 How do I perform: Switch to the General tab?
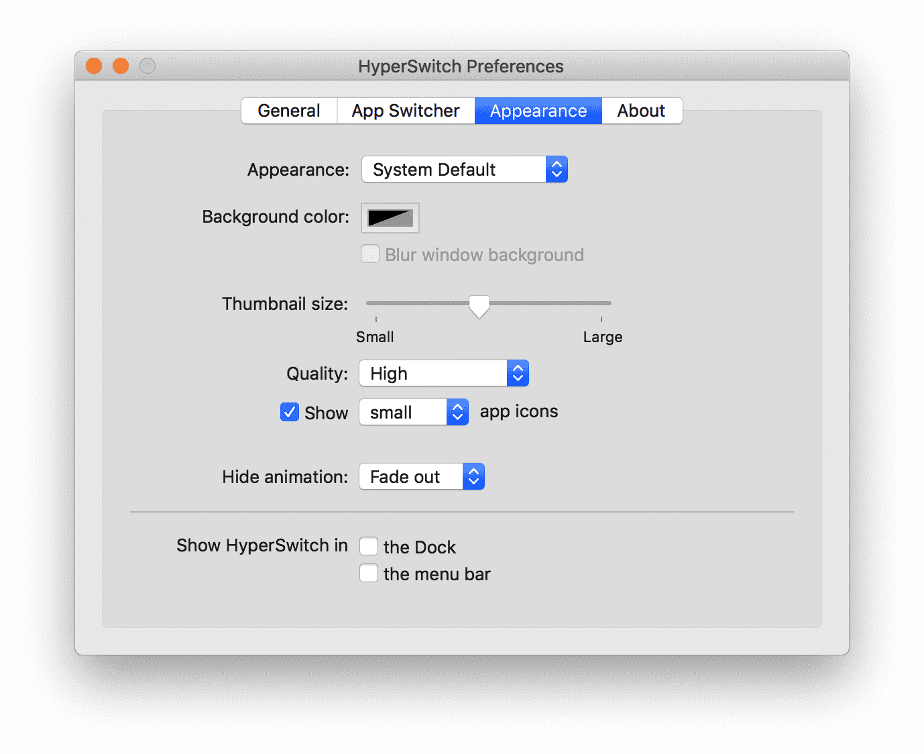point(289,111)
